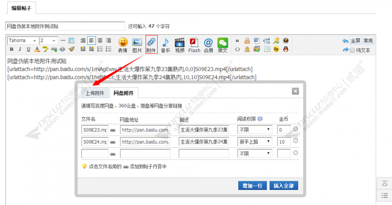
Task: Switch to 常用 common mode
Action: tap(368, 41)
